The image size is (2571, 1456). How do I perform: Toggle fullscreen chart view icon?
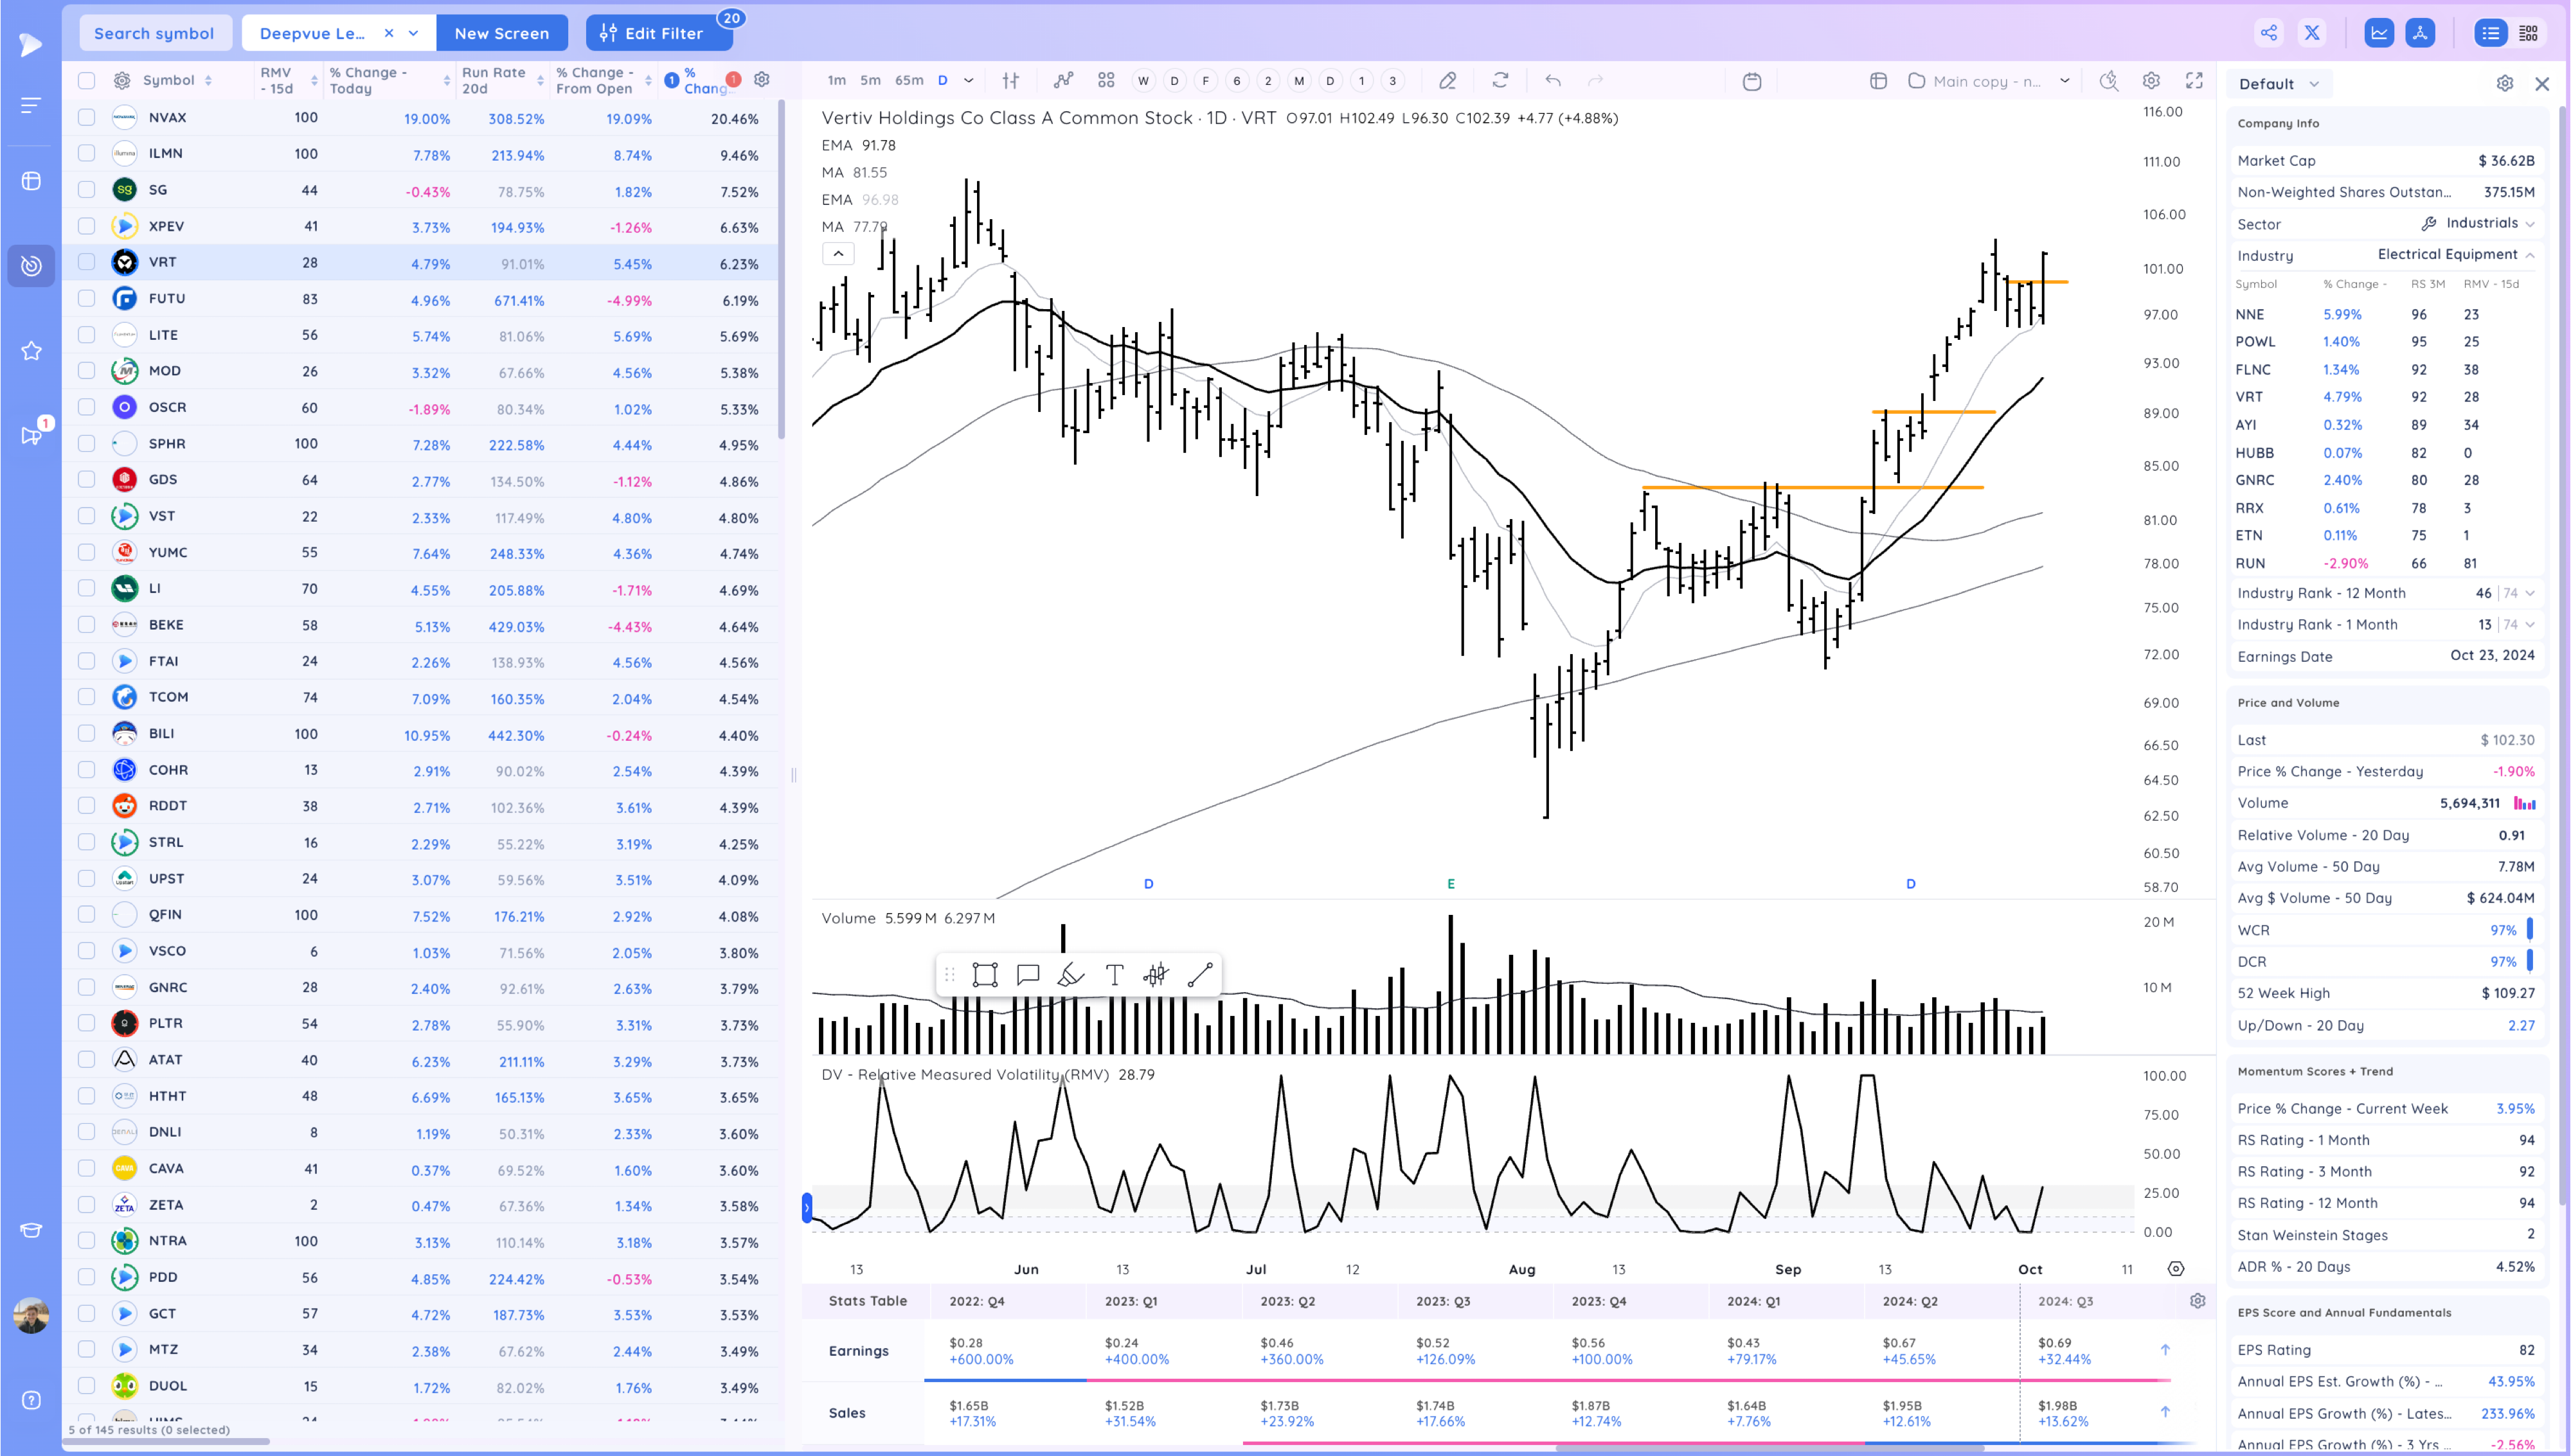coord(2194,80)
